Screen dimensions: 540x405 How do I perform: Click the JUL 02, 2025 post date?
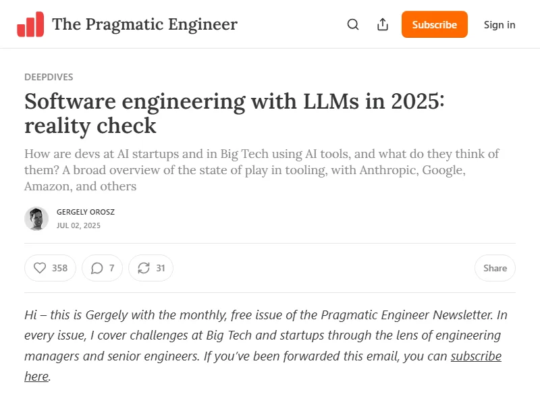tap(78, 225)
